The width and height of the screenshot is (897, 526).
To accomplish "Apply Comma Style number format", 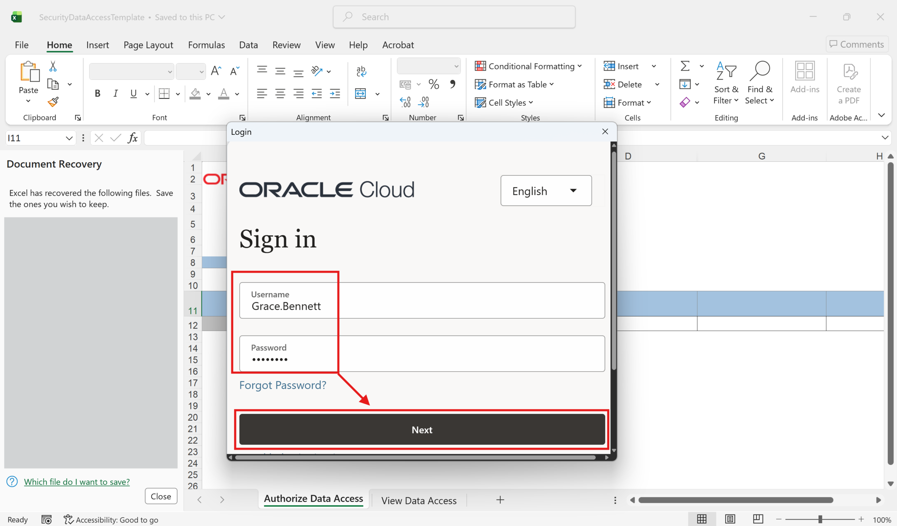I will [x=452, y=84].
